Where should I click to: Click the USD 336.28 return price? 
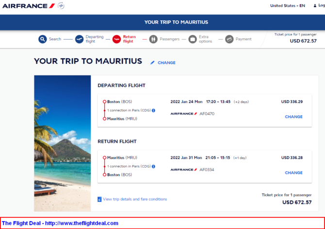292,158
